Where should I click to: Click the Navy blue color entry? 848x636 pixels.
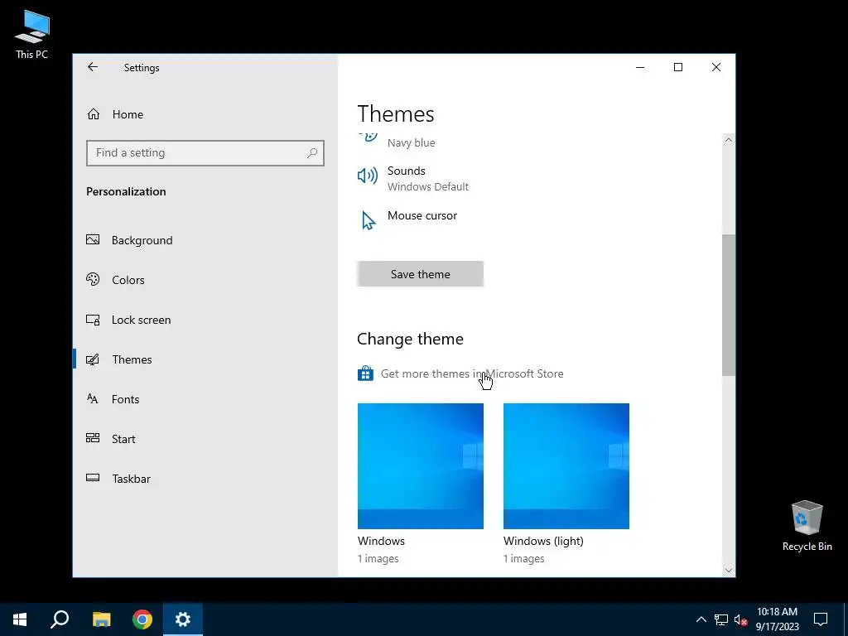point(411,142)
